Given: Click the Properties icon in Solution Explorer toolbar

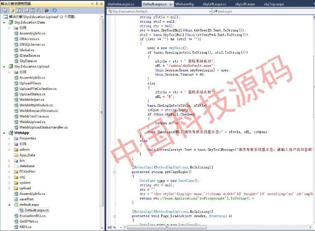Looking at the screenshot, I should coord(5,10).
